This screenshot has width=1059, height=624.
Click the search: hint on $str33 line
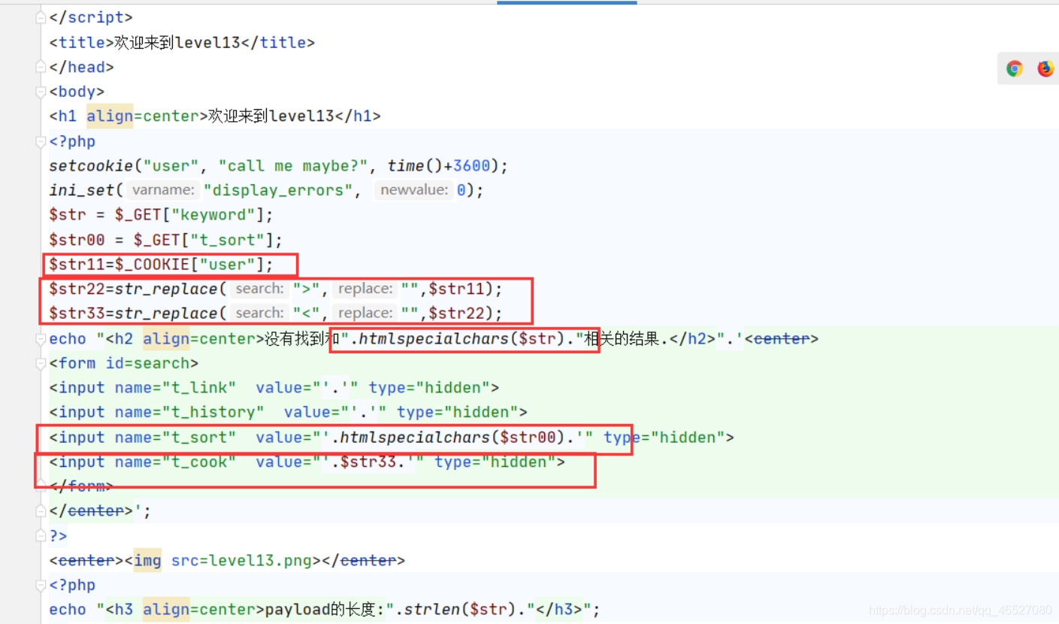(x=259, y=314)
